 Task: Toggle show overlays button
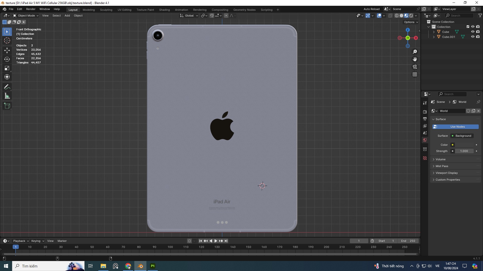[379, 16]
